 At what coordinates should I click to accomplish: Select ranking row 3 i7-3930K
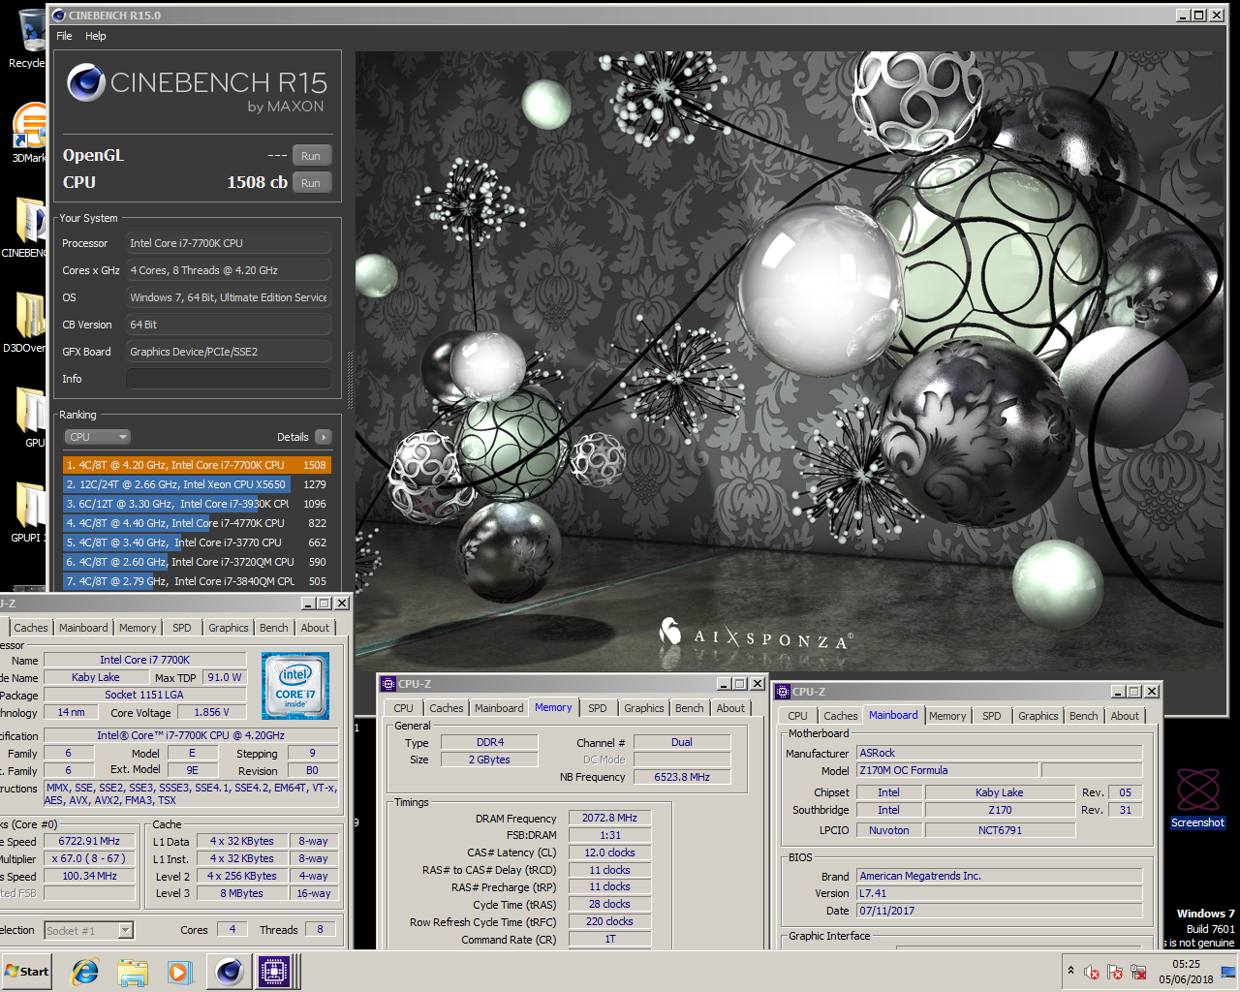[197, 504]
